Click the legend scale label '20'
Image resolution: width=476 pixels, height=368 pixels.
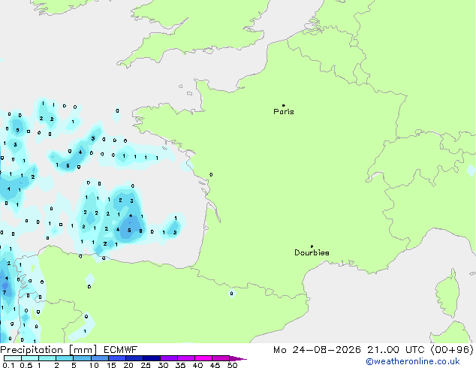pos(128,365)
